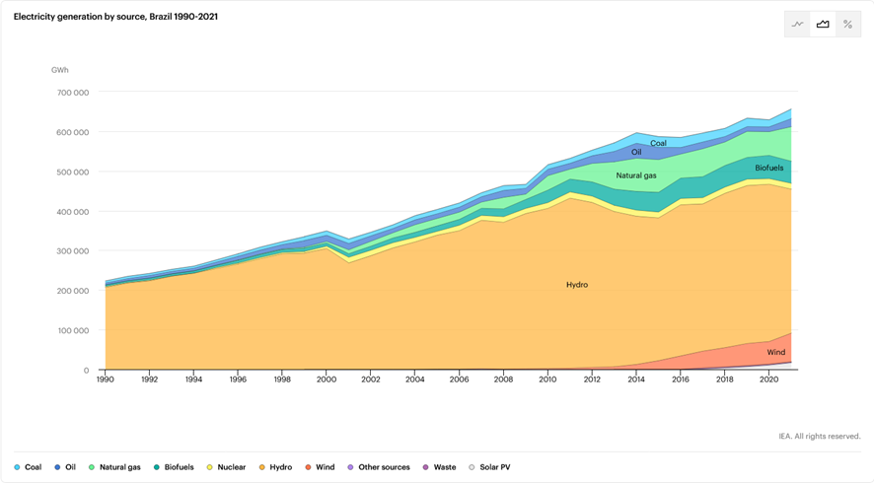
Task: Click the Nuclear legend item
Action: pos(226,467)
